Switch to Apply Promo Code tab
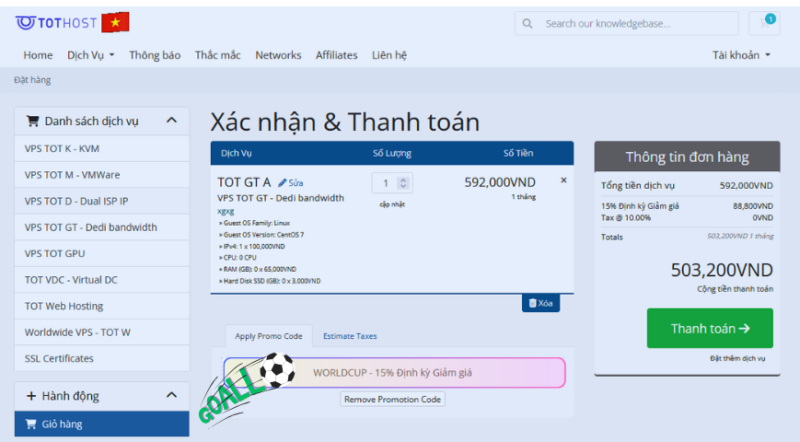Screen dimensions: 800x442 click(269, 336)
